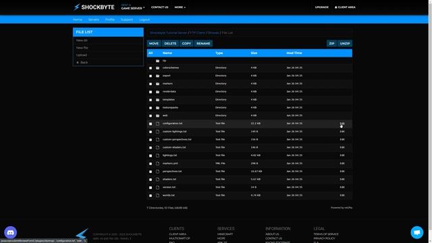Click the COPY button
This screenshot has width=432, height=243.
(186, 43)
